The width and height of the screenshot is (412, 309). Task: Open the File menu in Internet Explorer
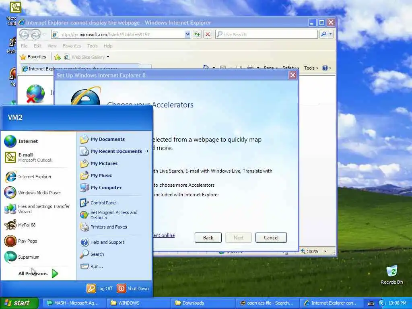[24, 46]
